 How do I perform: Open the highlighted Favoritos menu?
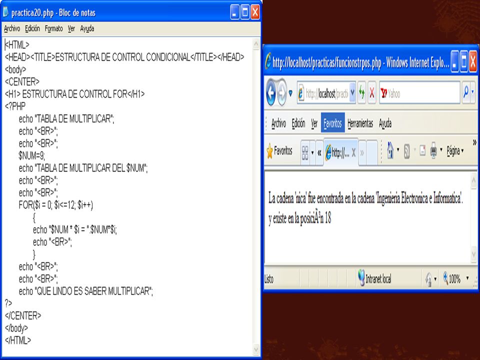pyautogui.click(x=333, y=123)
